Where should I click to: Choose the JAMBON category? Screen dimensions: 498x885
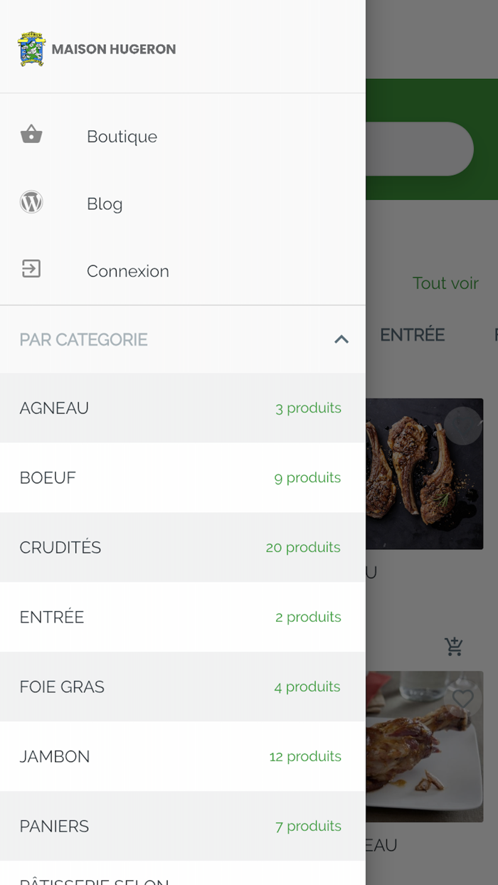tap(55, 757)
